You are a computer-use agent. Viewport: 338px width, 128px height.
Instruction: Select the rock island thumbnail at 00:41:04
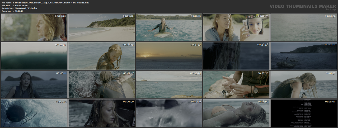[x=304, y=56]
